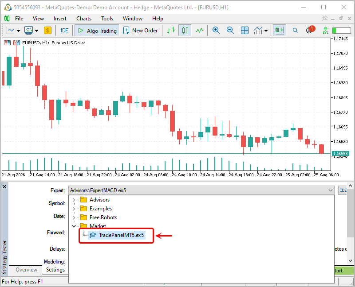This screenshot has width=355, height=287.
Task: Open the Expert combo box dropdown
Action: [331, 190]
